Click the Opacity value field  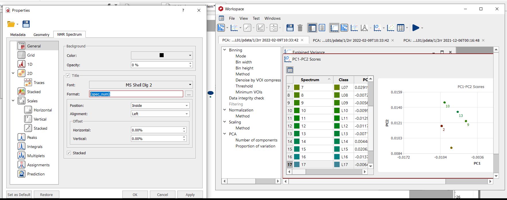coord(160,65)
